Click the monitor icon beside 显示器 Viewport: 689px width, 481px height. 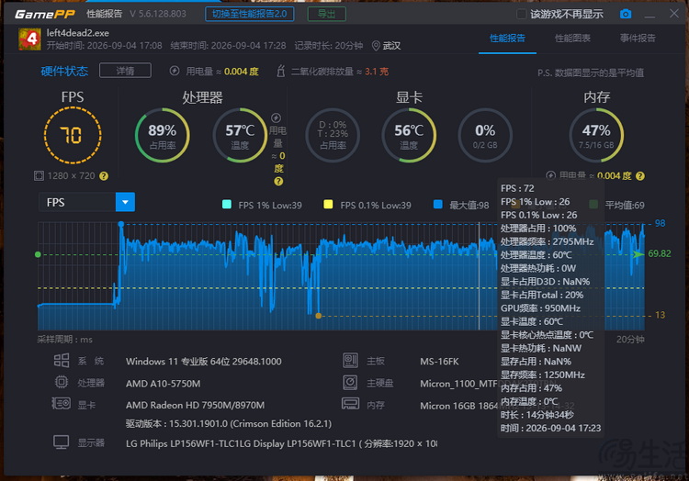tap(61, 442)
